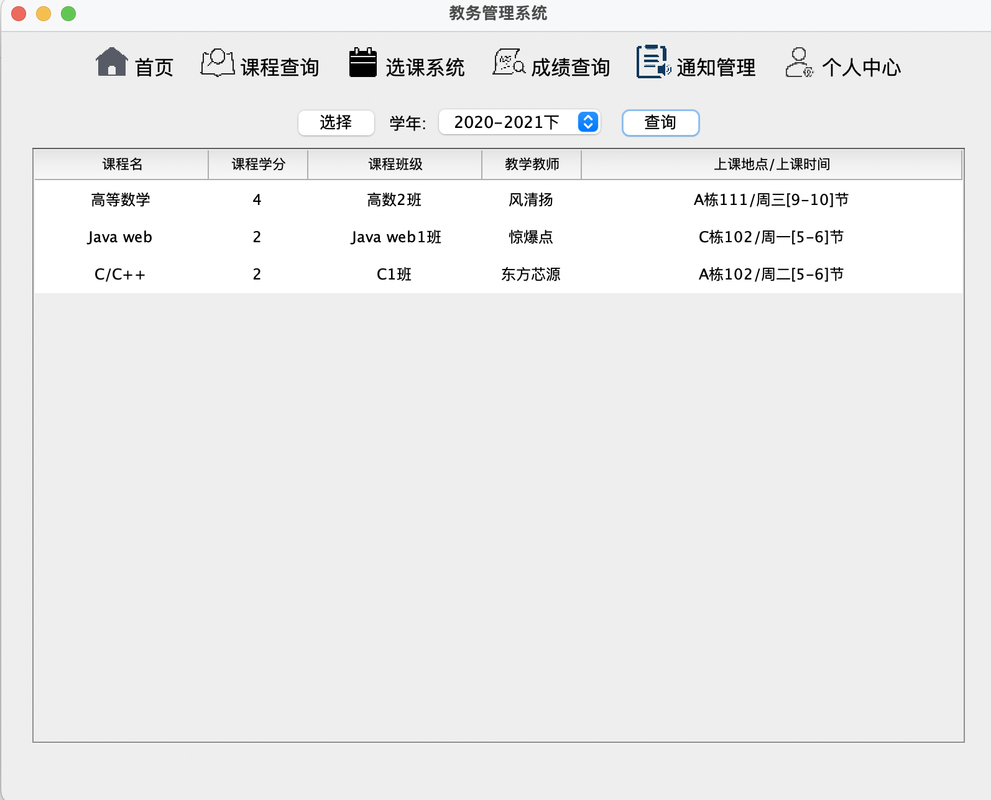Select the 高等数学 course cell
991x800 pixels.
(x=121, y=200)
